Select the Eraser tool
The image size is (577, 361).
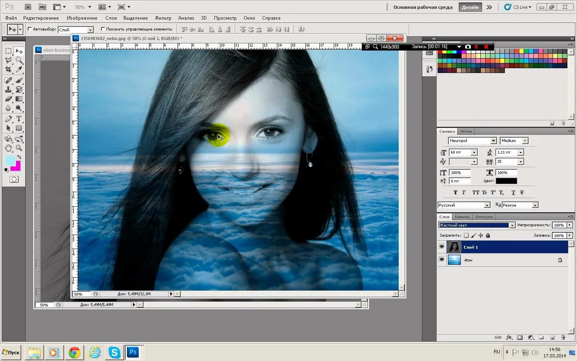[8, 99]
